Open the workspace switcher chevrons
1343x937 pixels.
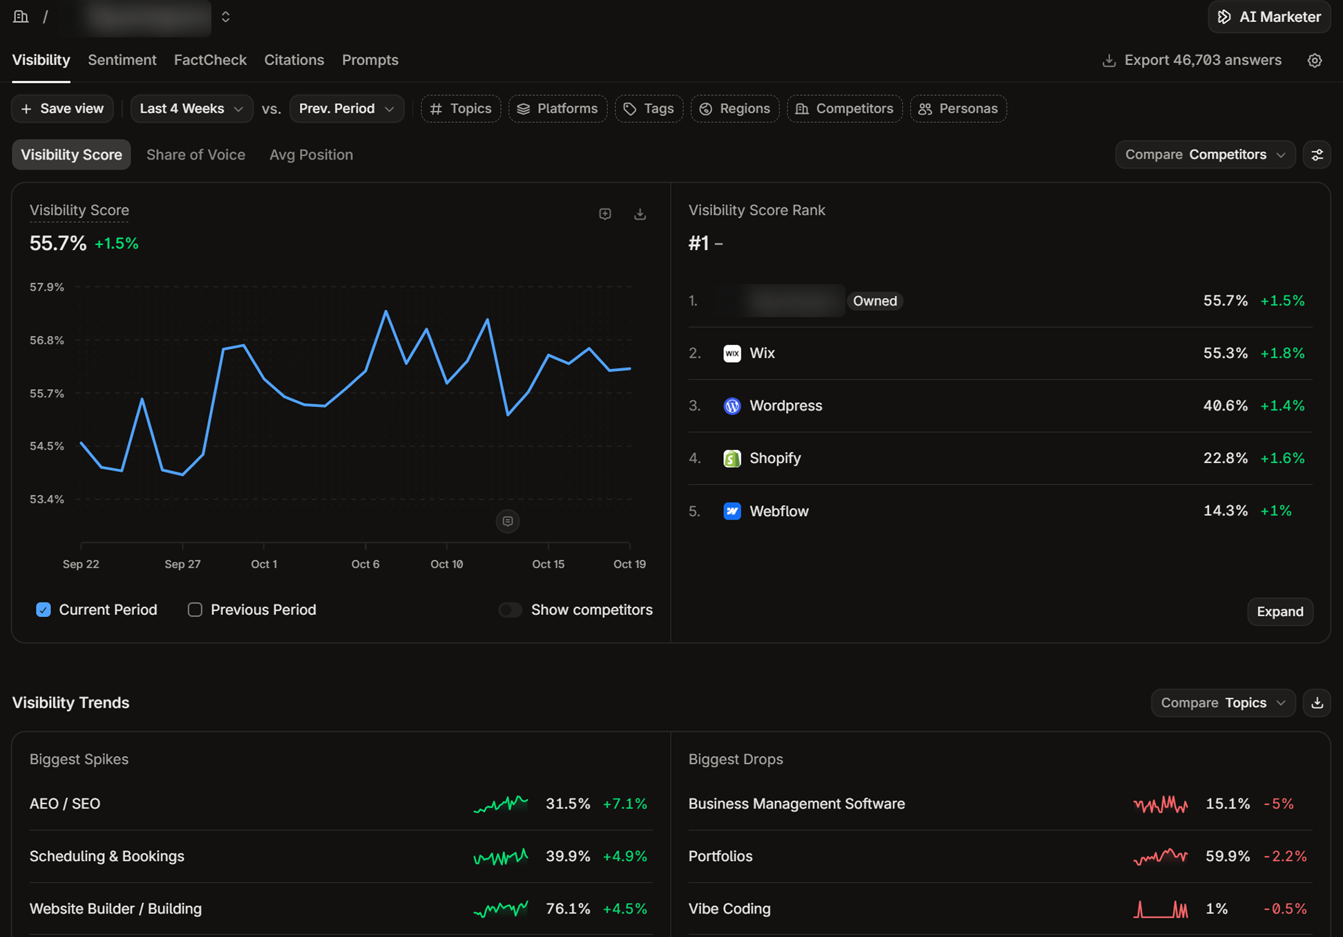pyautogui.click(x=225, y=17)
